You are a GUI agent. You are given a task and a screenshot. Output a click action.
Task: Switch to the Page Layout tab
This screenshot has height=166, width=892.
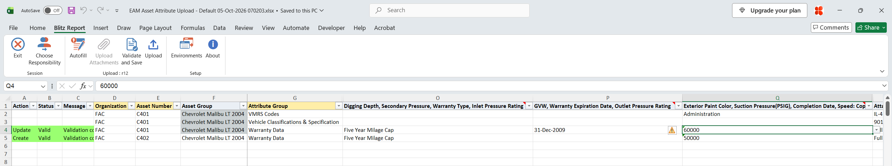(155, 28)
